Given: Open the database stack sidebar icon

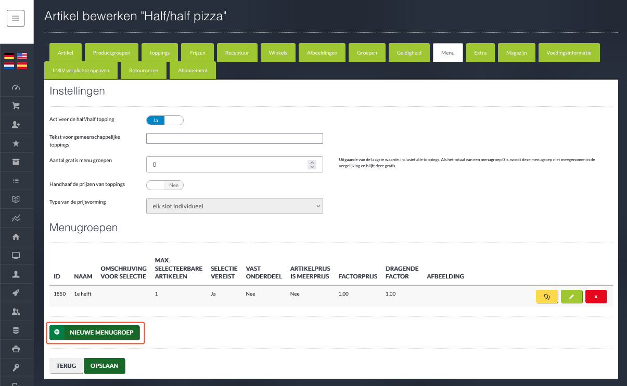Looking at the screenshot, I should click(16, 330).
